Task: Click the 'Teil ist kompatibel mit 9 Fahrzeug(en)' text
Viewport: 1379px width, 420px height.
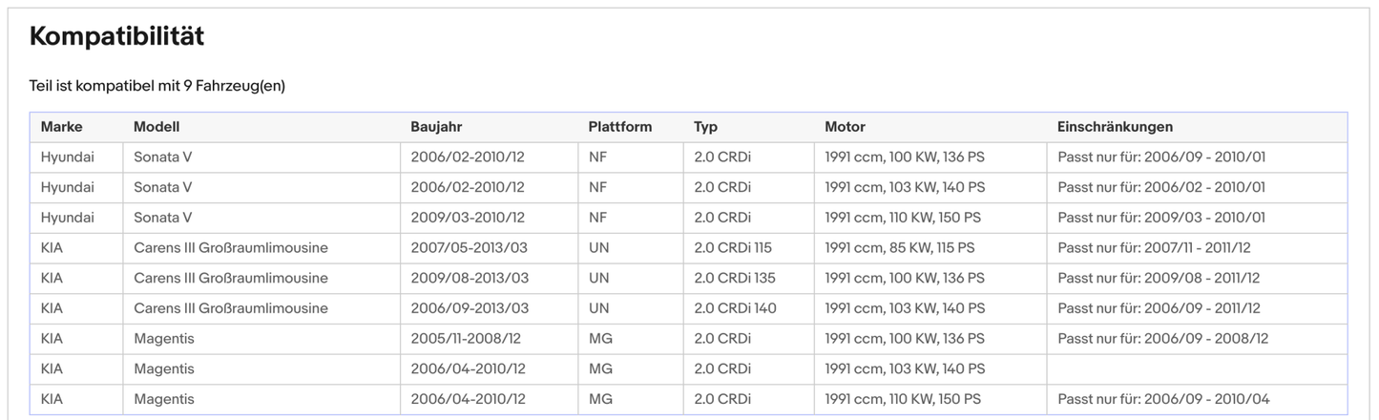Action: click(157, 86)
